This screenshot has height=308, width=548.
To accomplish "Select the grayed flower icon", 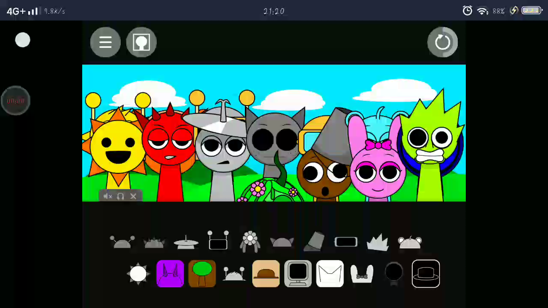I will 250,241.
